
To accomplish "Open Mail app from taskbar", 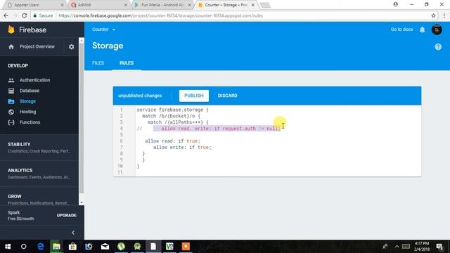I will [x=105, y=247].
